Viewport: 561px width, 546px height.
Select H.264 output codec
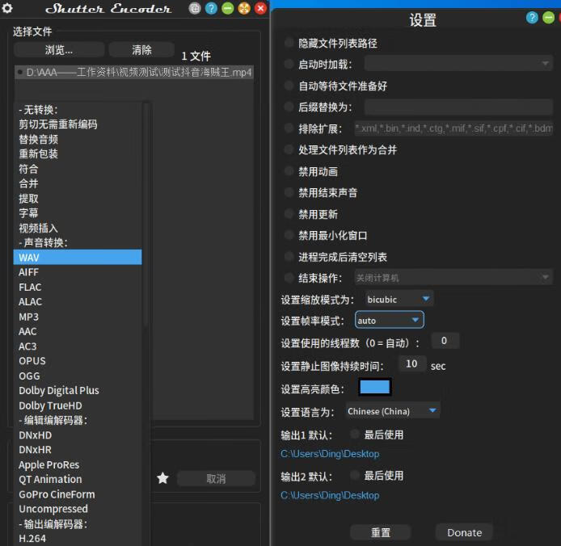[x=78, y=539]
